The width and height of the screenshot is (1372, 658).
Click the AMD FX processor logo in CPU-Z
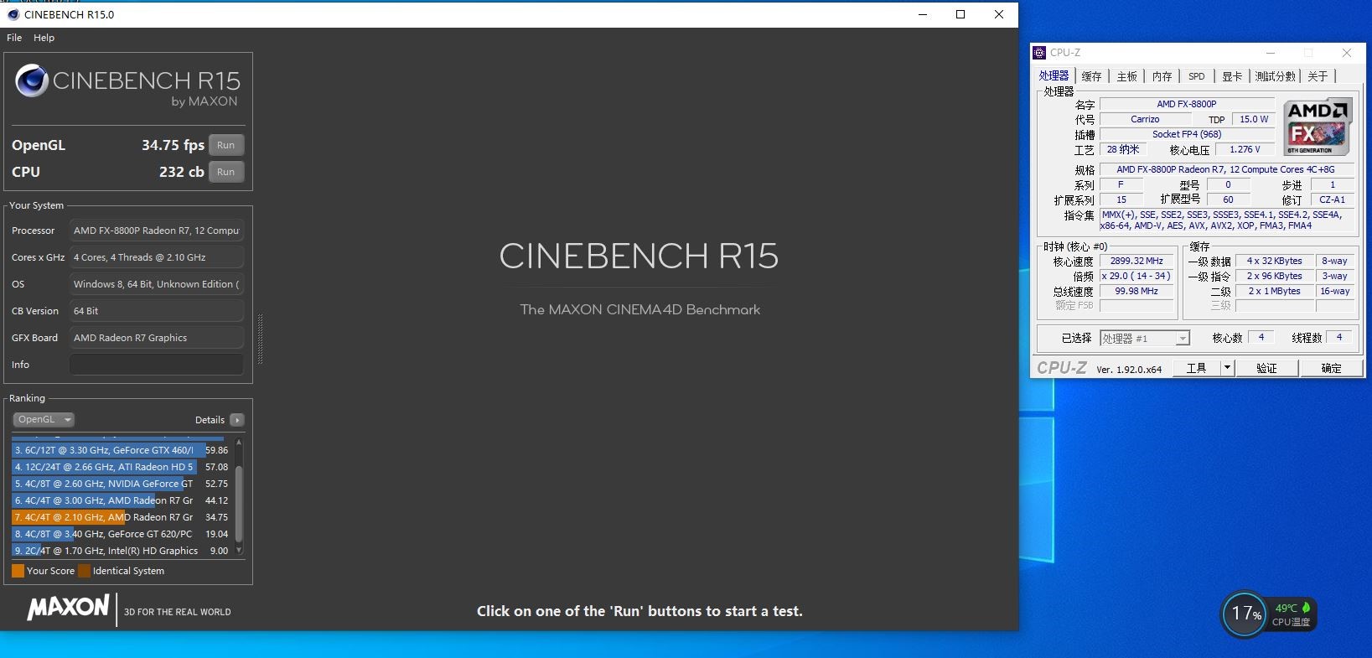1317,127
